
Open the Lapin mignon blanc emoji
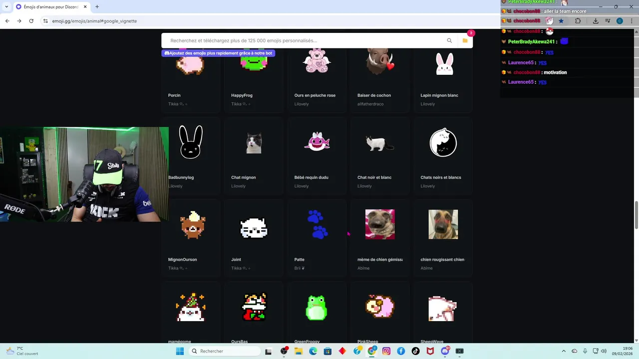(x=444, y=64)
